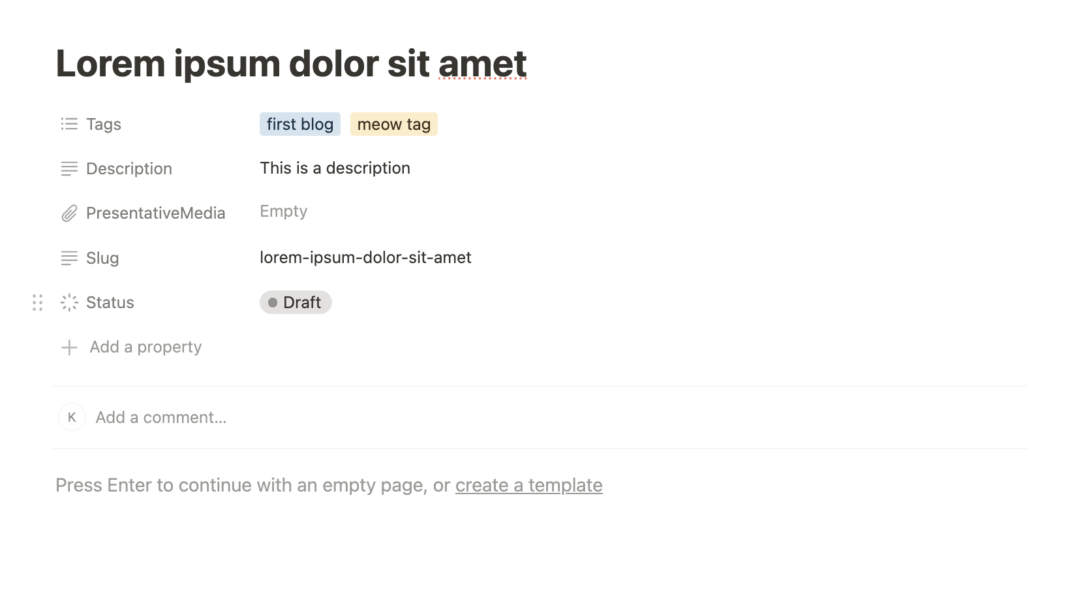
Task: Edit the slug value lorem-ipsum-dolor-sit-amet
Action: click(x=365, y=258)
